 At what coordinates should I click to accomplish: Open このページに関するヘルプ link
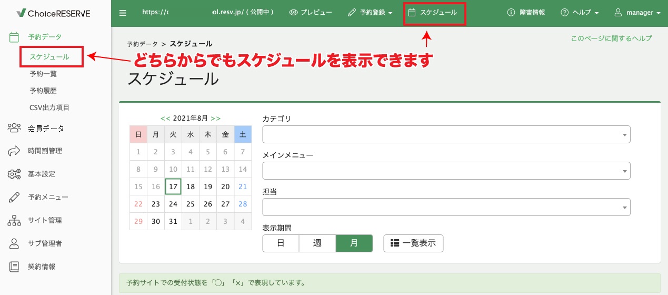pyautogui.click(x=611, y=38)
